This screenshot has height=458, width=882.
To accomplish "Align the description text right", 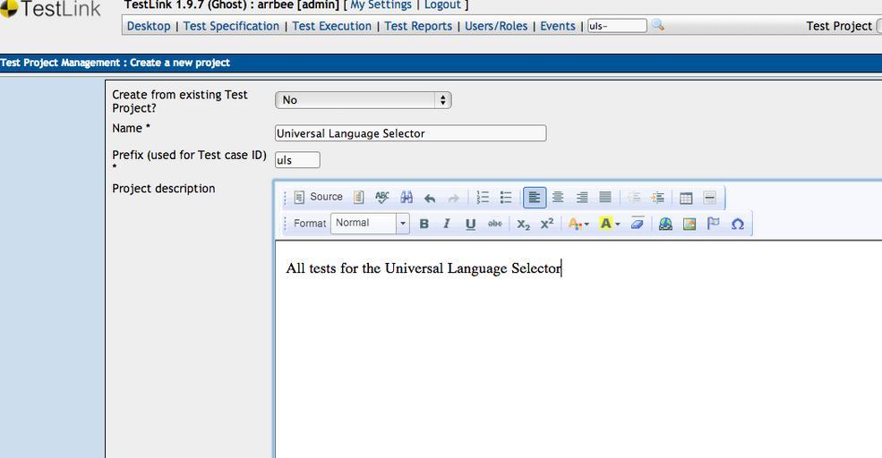I will coord(582,198).
